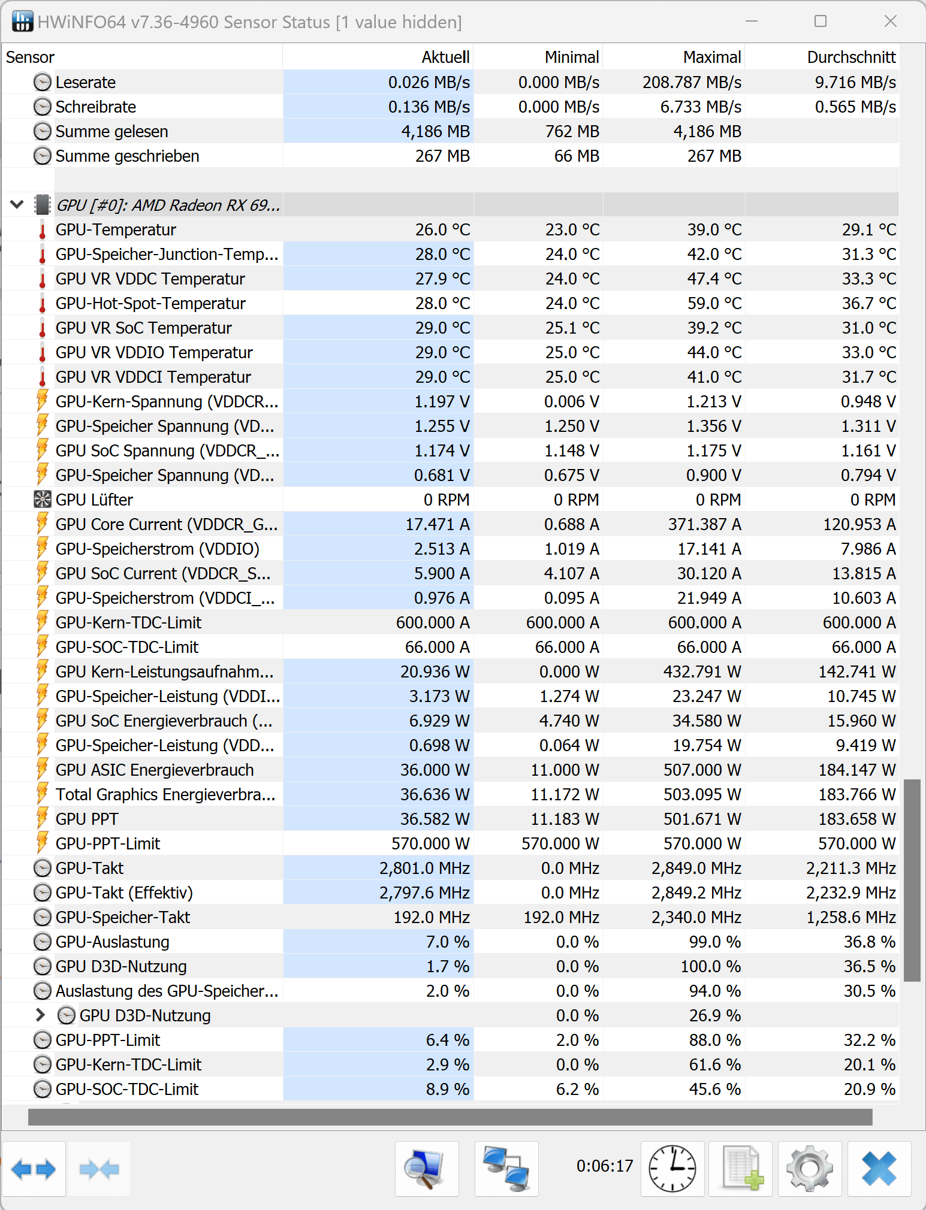Click clock icon beside GPU-Auslastung

(42, 942)
